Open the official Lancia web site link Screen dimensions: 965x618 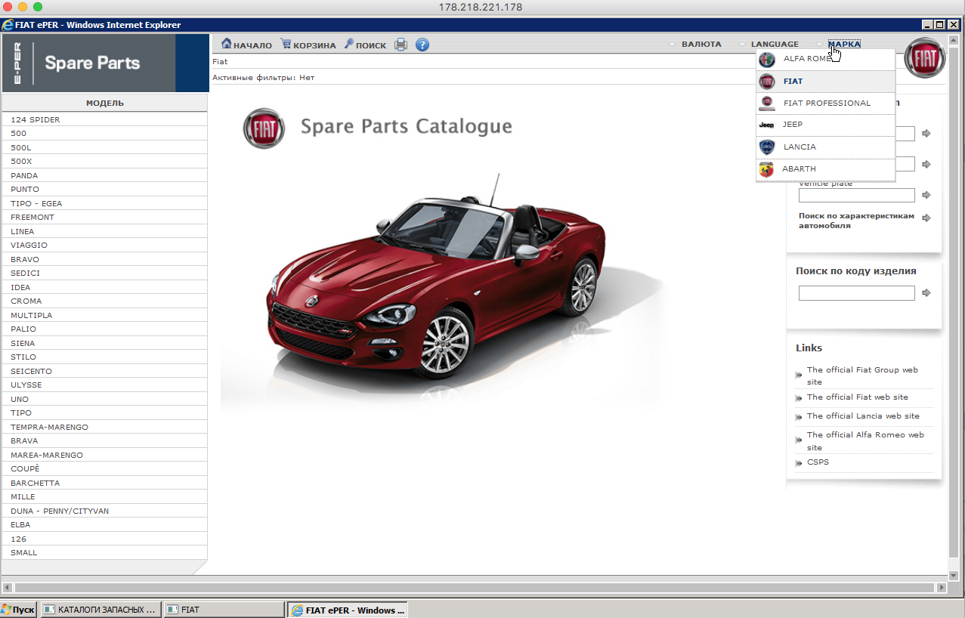863,416
